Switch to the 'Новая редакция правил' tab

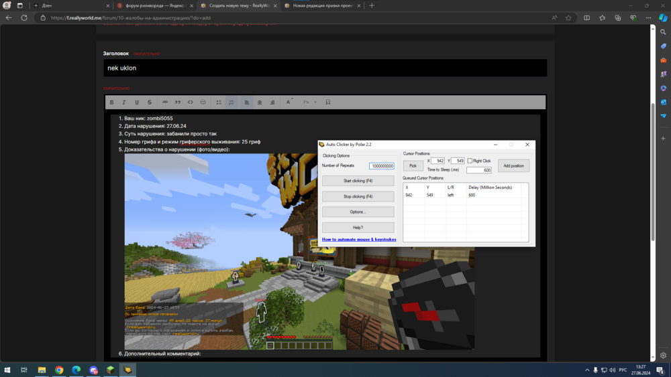[322, 5]
